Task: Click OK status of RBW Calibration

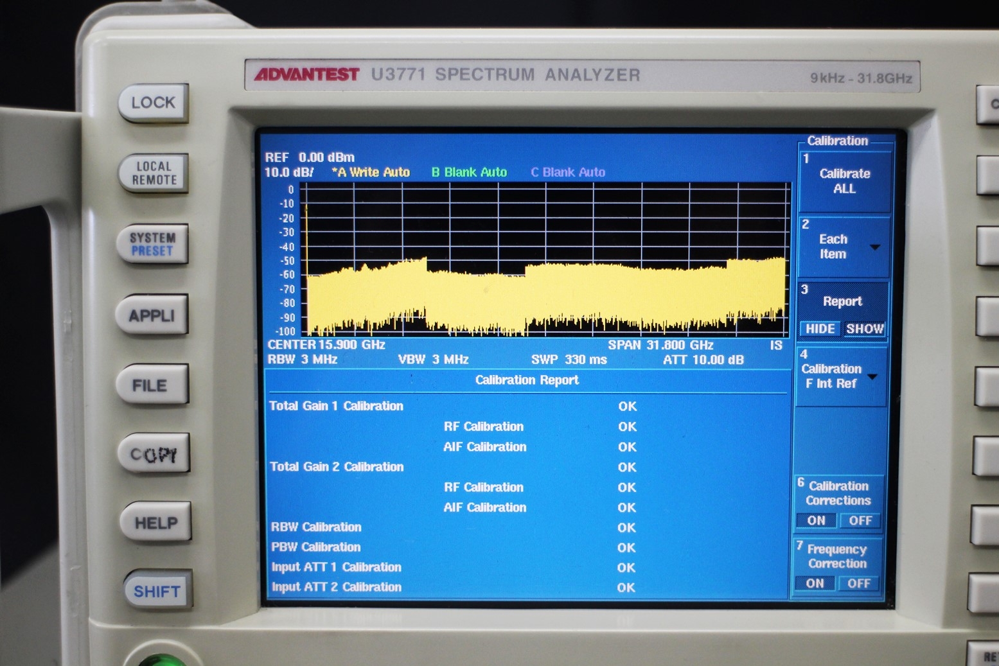Action: [x=626, y=528]
